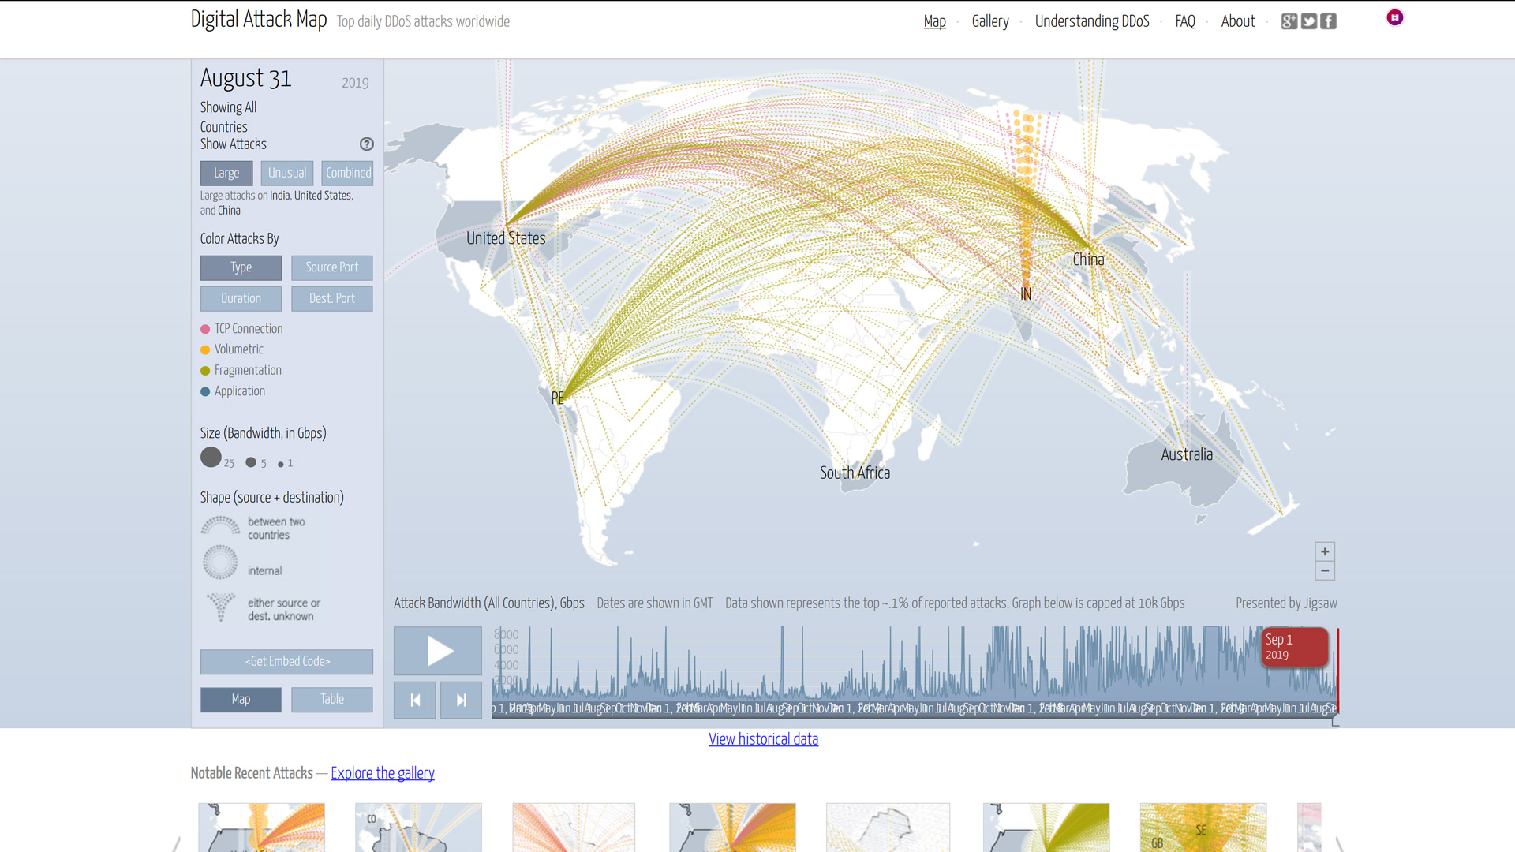This screenshot has height=852, width=1515.
Task: Click the Australia map label
Action: click(1187, 454)
